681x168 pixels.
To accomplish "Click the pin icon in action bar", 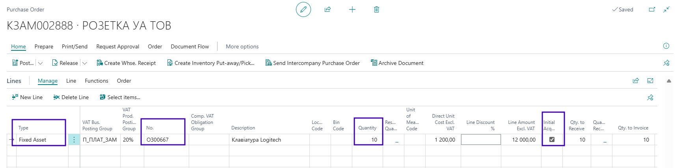I will 666,63.
